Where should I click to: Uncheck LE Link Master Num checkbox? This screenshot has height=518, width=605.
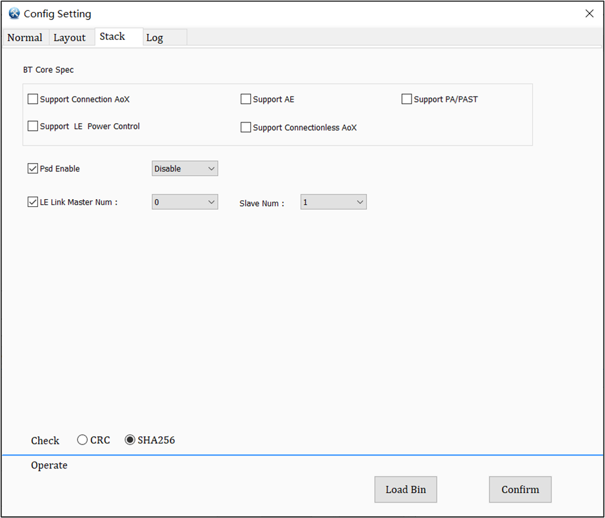(x=33, y=202)
